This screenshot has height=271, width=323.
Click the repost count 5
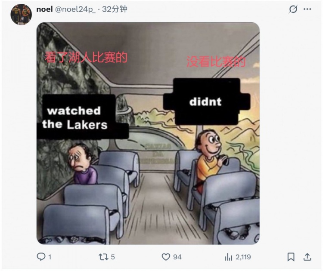tap(113, 257)
